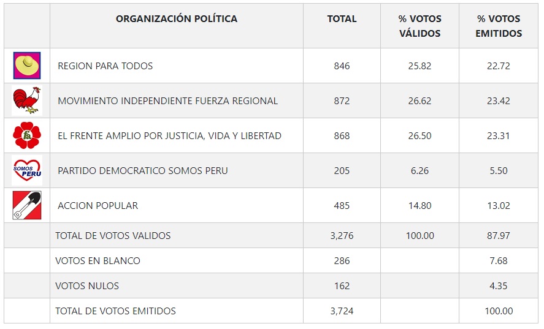Click the ORGANIZACIÓN POLÍTICA column header
Viewport: 544px width, 329px height.
[177, 19]
